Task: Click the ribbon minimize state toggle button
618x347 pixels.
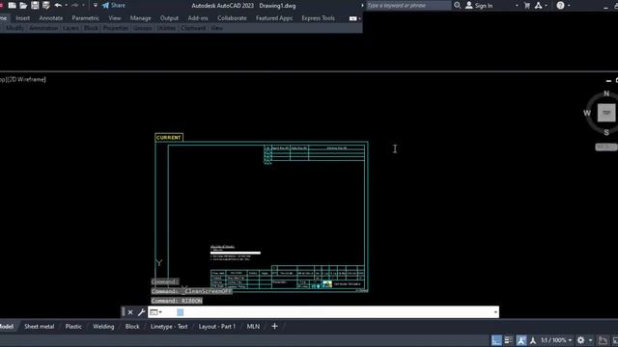Action: pyautogui.click(x=352, y=18)
